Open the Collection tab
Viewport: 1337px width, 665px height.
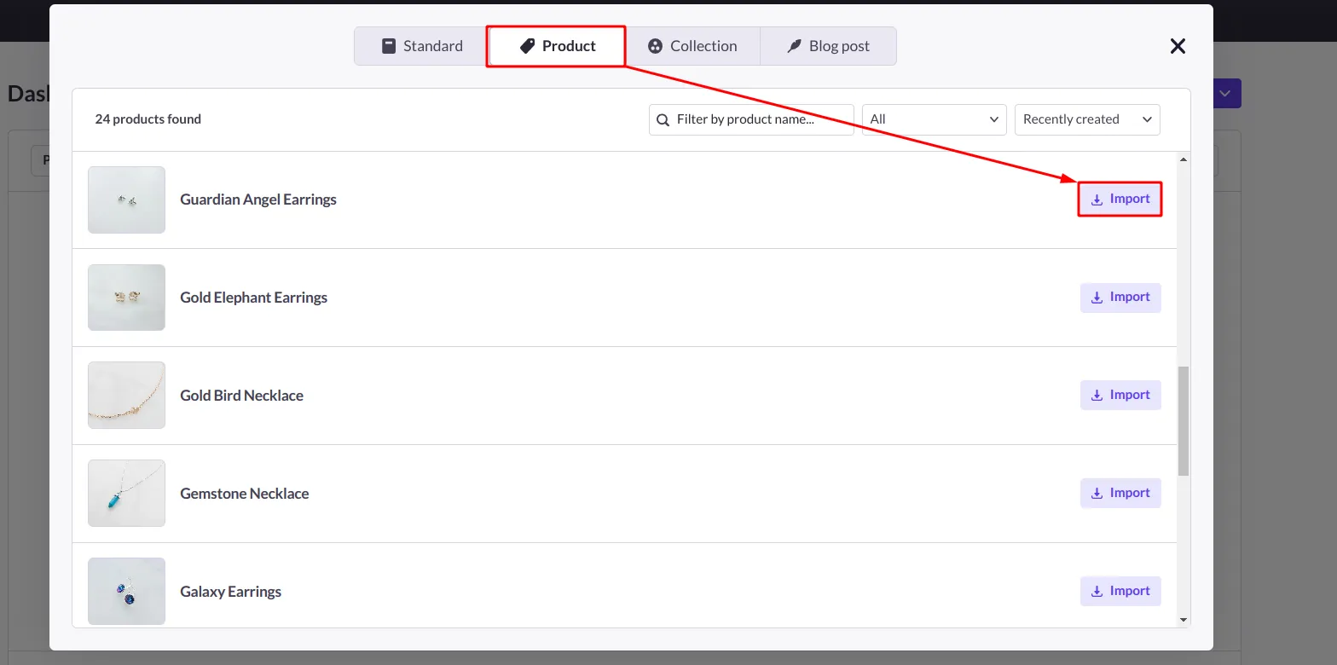click(692, 46)
